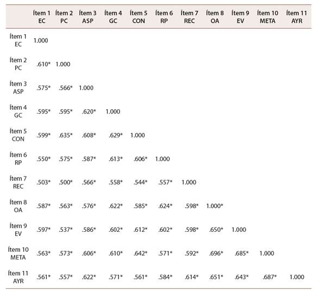
Task: Click the .500* value in REC row
Action: [66, 182]
